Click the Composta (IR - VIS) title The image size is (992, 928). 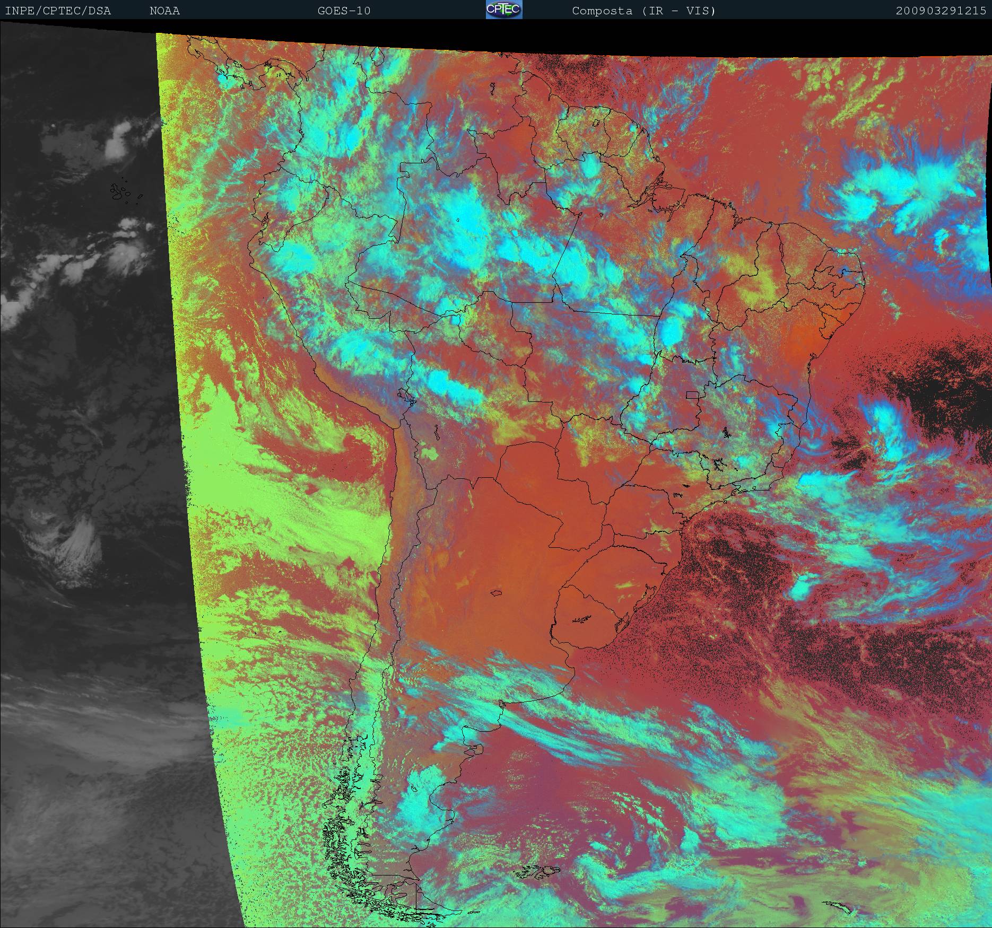[644, 11]
